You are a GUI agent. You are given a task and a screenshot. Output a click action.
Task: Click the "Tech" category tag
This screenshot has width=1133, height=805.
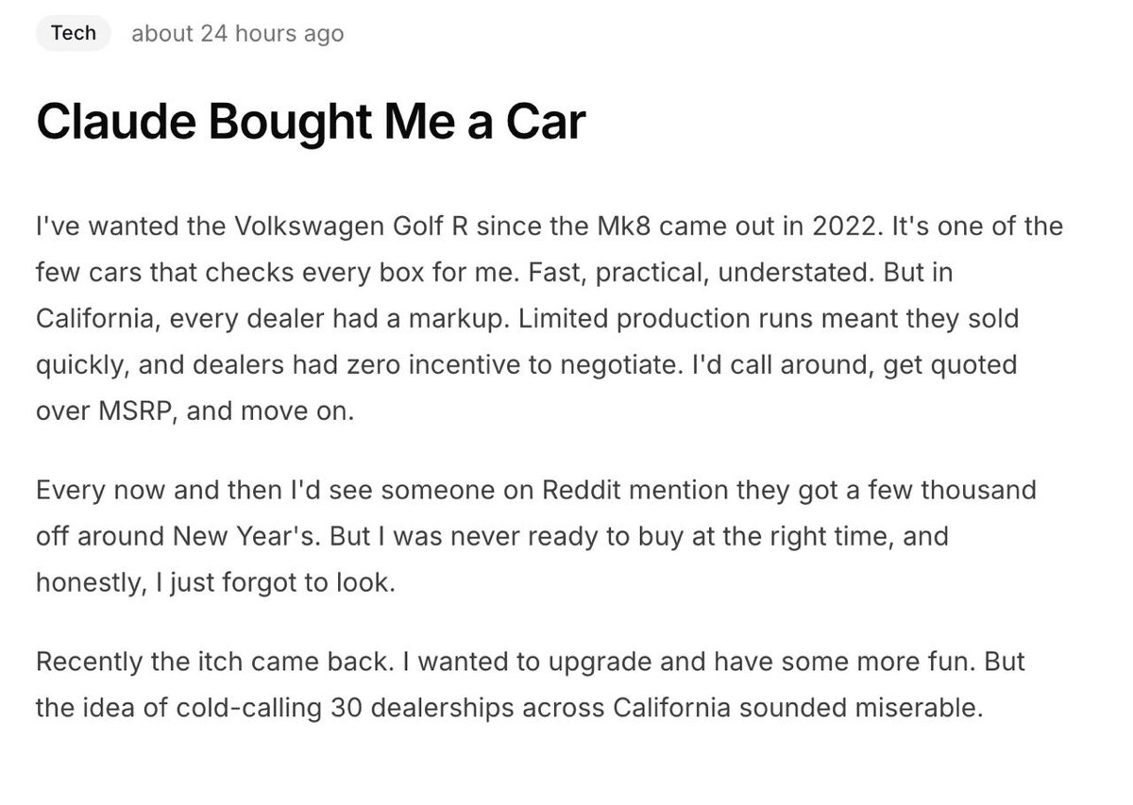coord(74,33)
